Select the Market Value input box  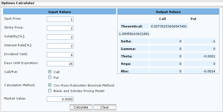pyautogui.click(x=60, y=99)
